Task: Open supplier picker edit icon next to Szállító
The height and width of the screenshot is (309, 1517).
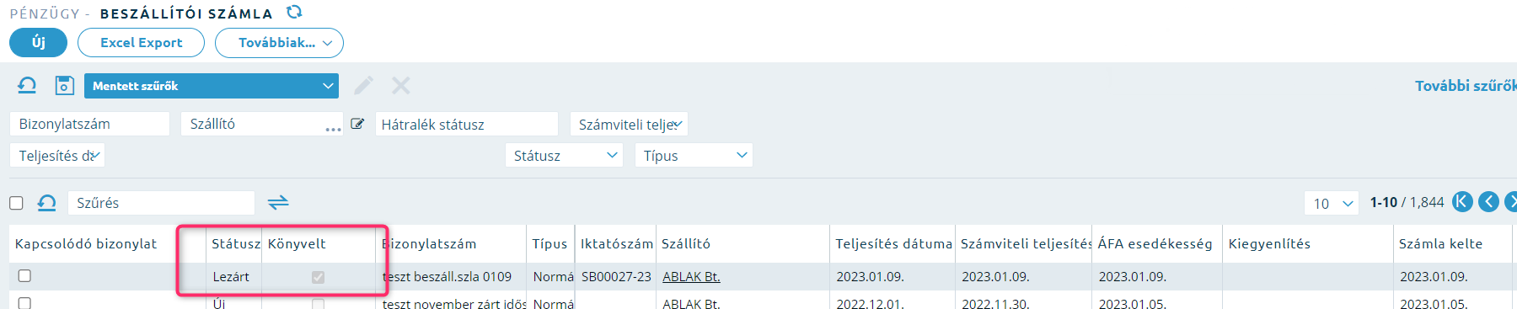Action: click(x=357, y=124)
